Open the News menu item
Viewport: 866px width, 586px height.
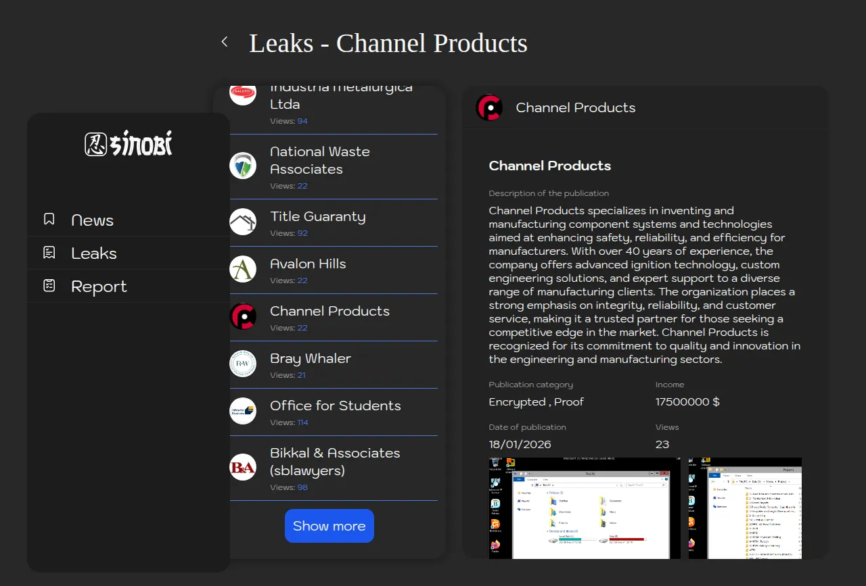[x=92, y=220]
